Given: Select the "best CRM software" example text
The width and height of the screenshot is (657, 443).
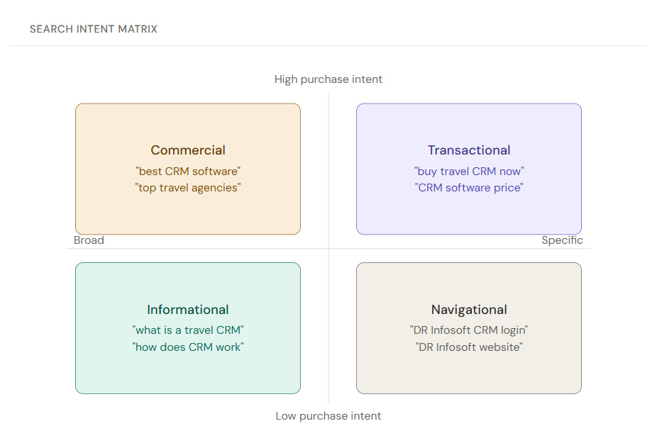Looking at the screenshot, I should [x=188, y=171].
